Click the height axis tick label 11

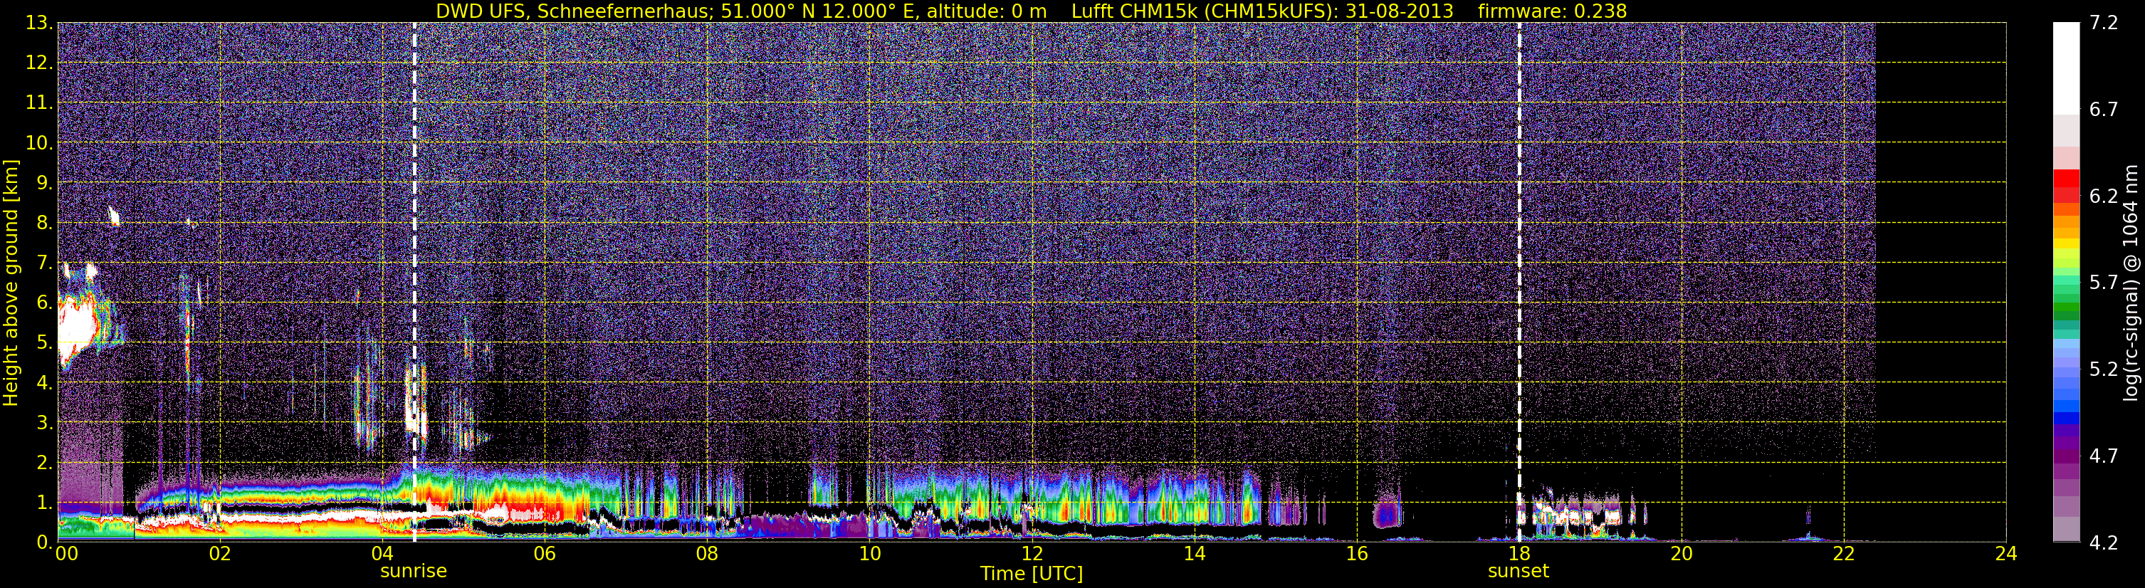(x=38, y=103)
